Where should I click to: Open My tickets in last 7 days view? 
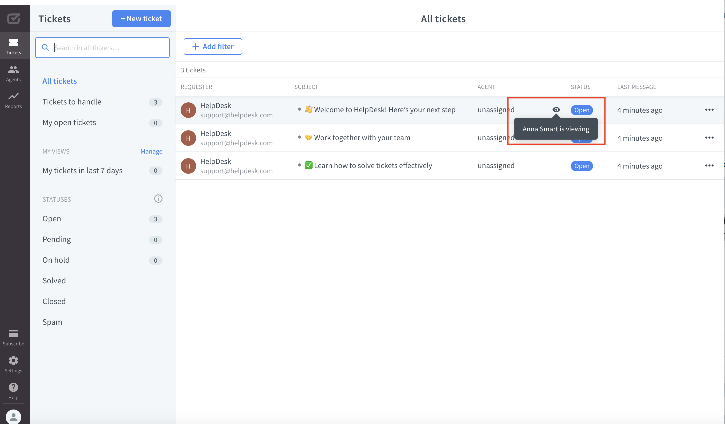pyautogui.click(x=82, y=170)
